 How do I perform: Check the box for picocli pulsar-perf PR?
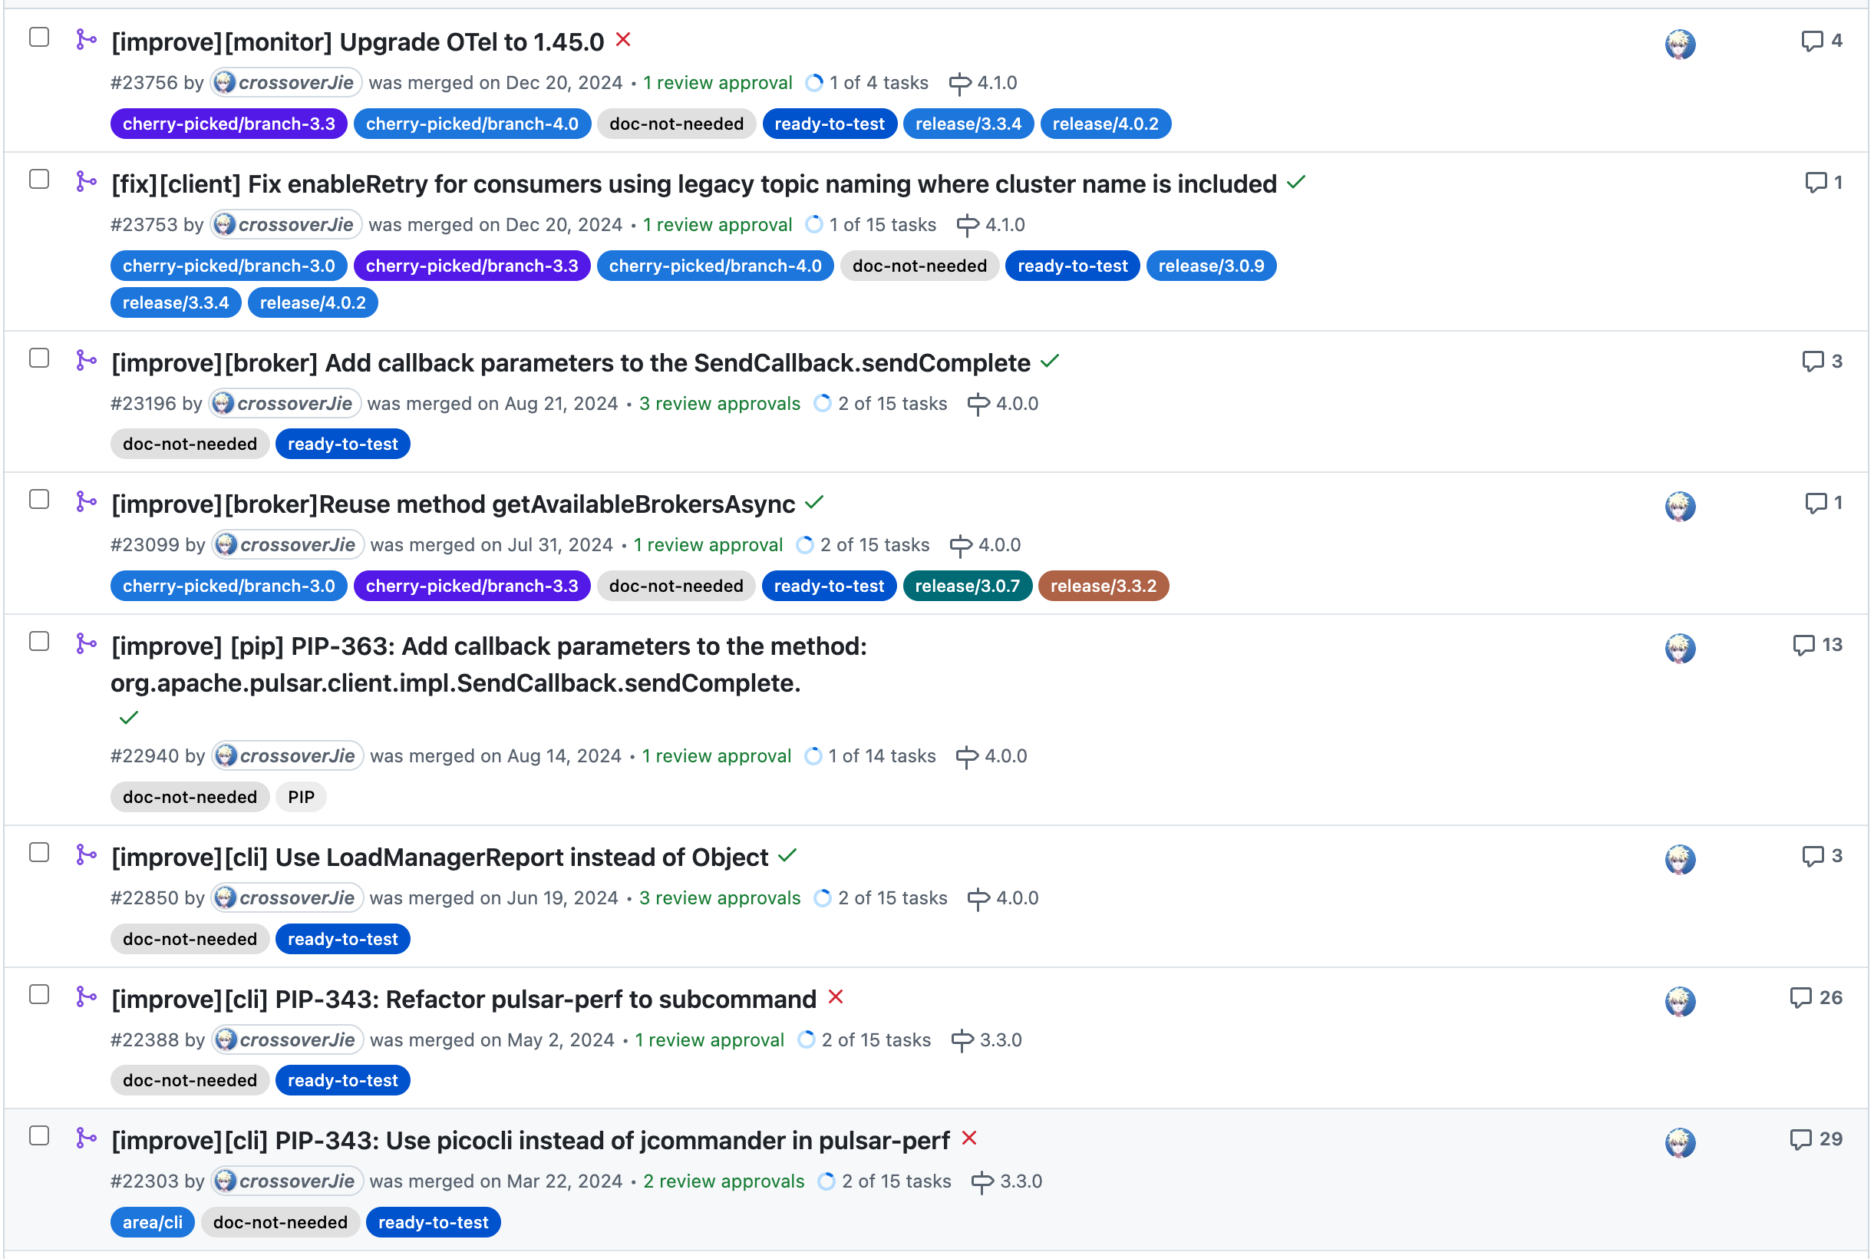[39, 1136]
